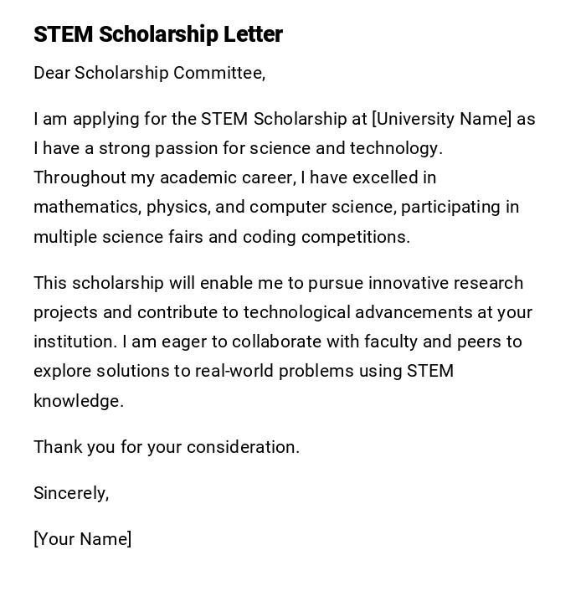Click the phrase explore solutions
This screenshot has height=591, width=586.
point(100,371)
